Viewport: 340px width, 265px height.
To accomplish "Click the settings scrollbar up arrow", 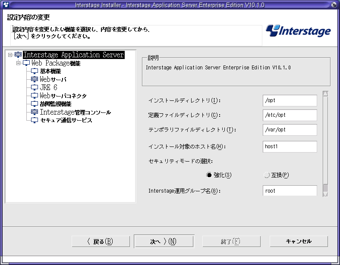I will pos(325,94).
